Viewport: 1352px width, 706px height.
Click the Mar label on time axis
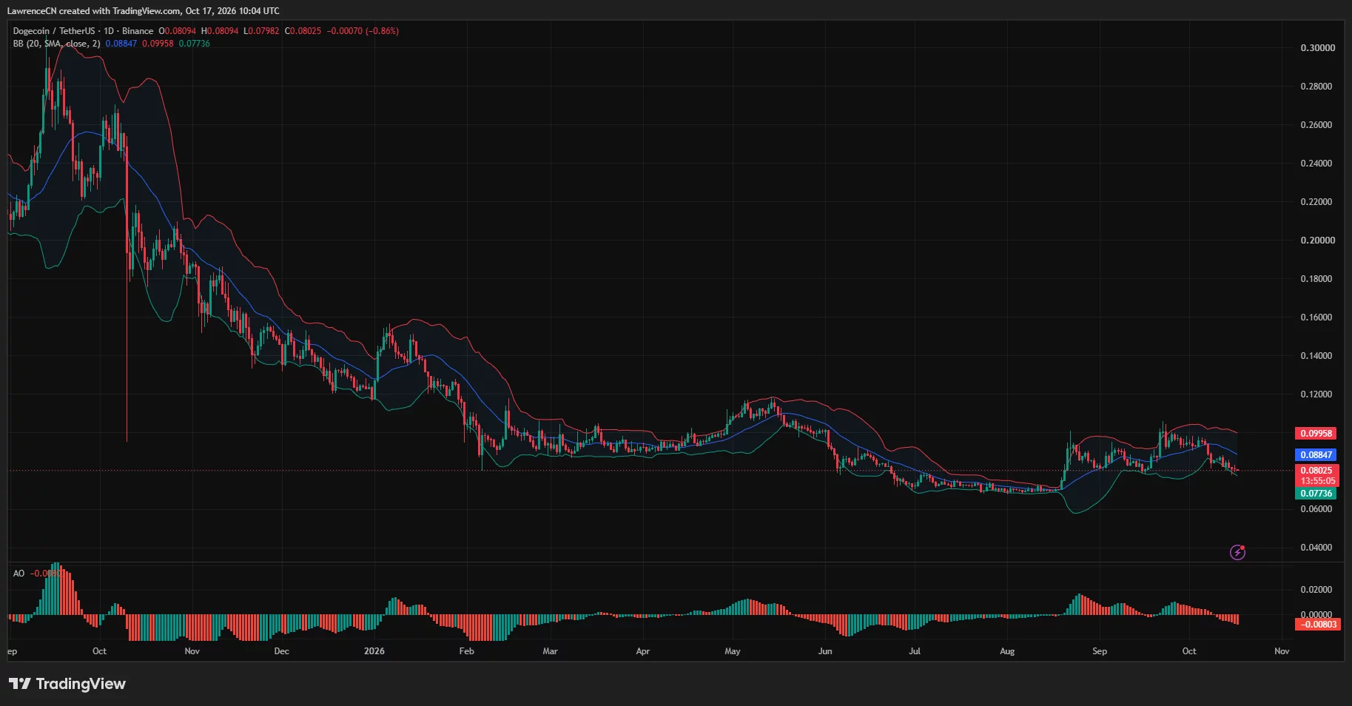click(550, 651)
